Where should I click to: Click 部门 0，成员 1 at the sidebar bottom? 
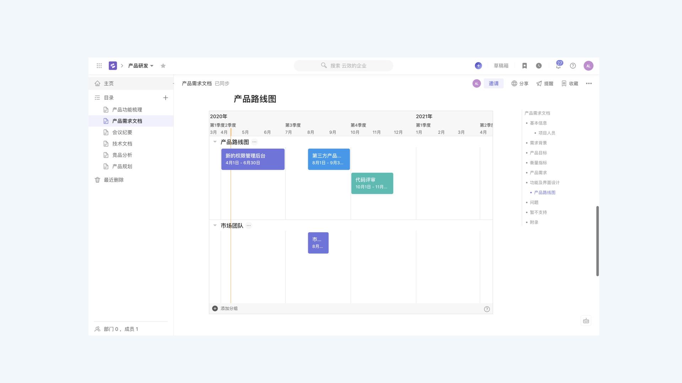pos(117,329)
